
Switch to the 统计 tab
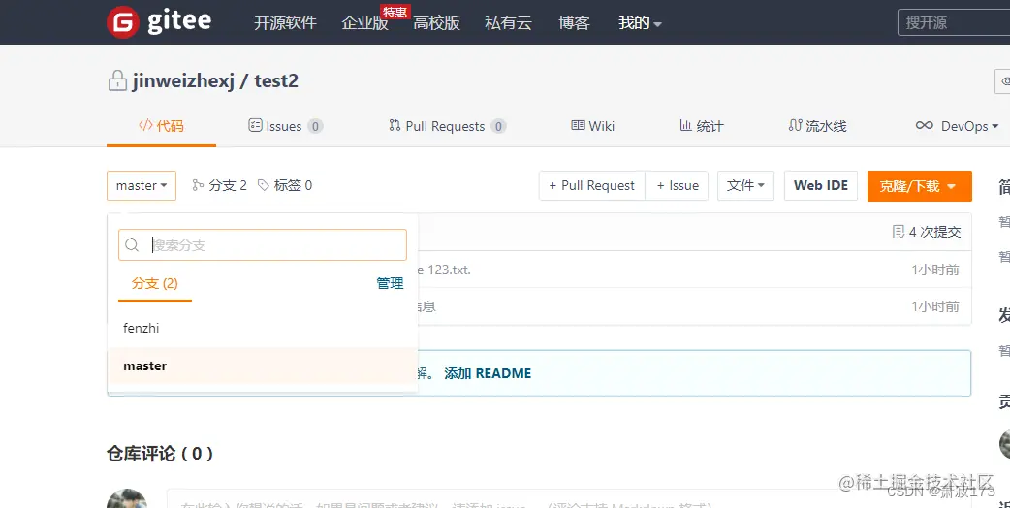point(702,126)
